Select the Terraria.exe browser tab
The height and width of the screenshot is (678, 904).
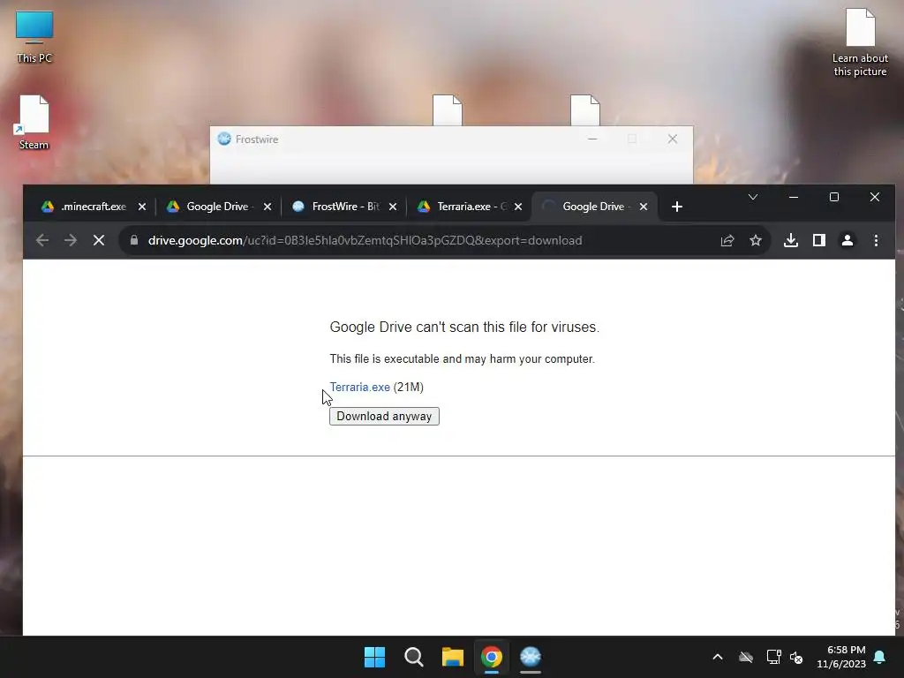pos(463,207)
